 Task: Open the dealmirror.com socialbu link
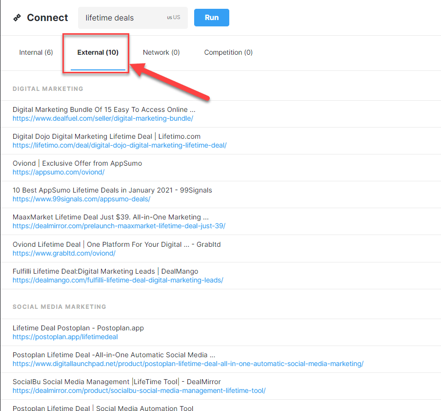coord(139,390)
